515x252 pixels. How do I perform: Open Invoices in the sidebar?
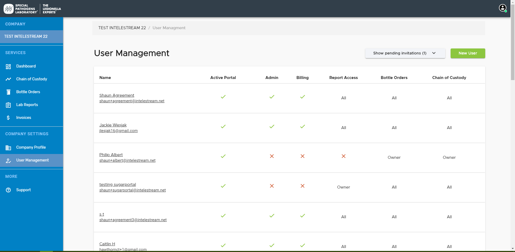pos(24,118)
